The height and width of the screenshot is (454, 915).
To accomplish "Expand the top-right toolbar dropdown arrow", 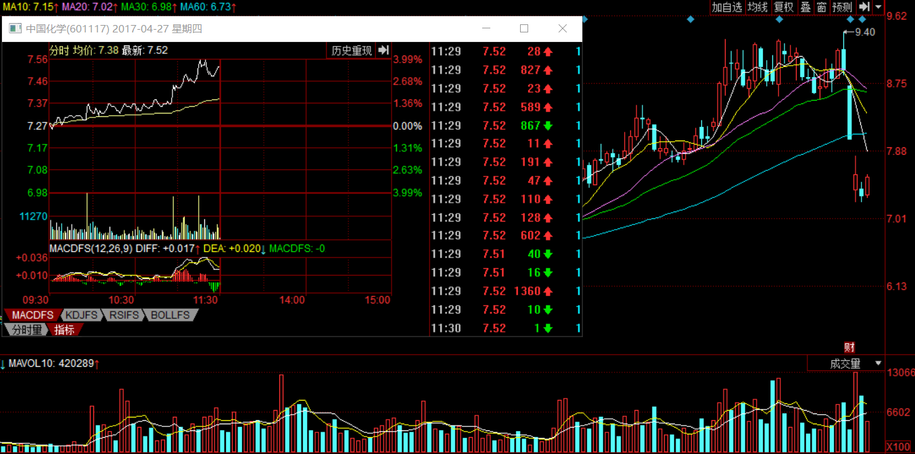I will coord(878,7).
